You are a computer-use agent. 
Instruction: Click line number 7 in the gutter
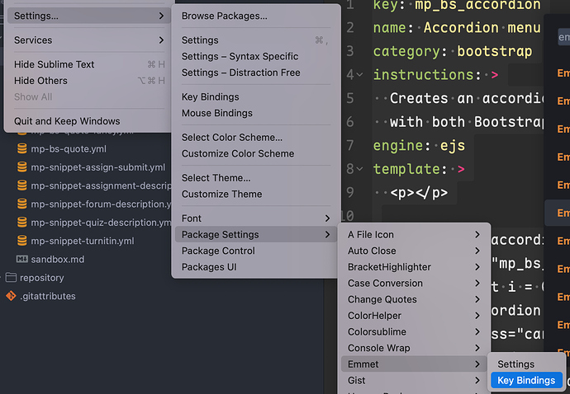click(350, 145)
